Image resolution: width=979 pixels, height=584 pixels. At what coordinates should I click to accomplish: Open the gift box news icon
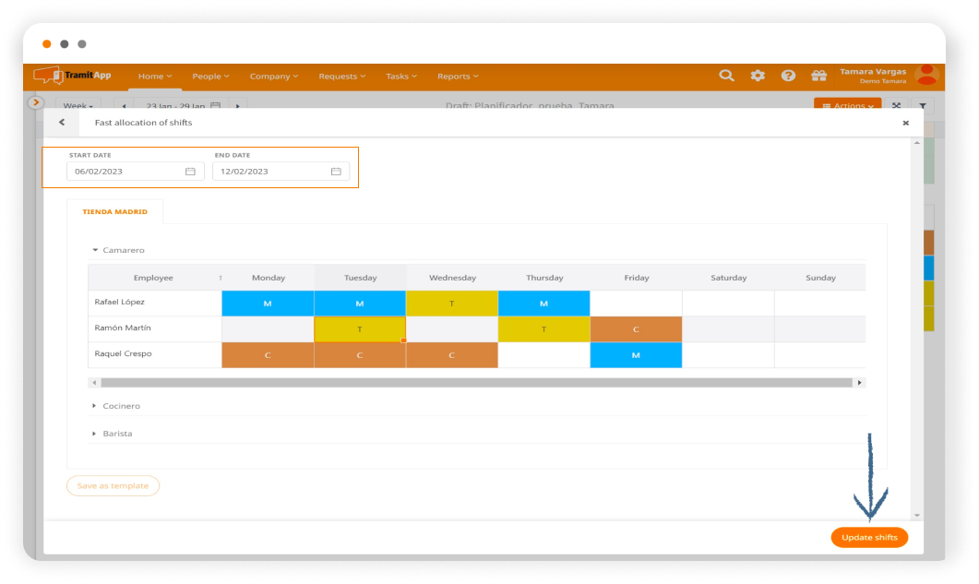point(818,77)
